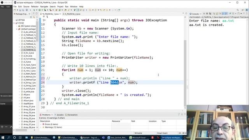Expand the Warnings (12 items) group
The width and height of the screenshot is (249, 140).
(x=41, y=127)
